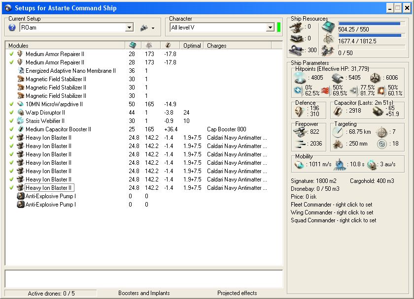Expand the Character dropdown showing All level V
Viewport: 414px width, 299px height.
coord(270,28)
